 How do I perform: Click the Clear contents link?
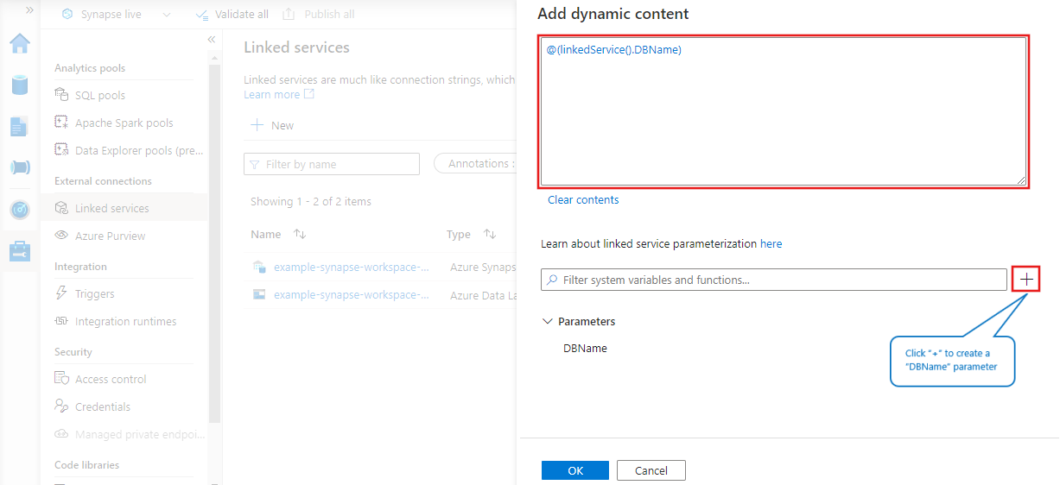click(x=583, y=199)
